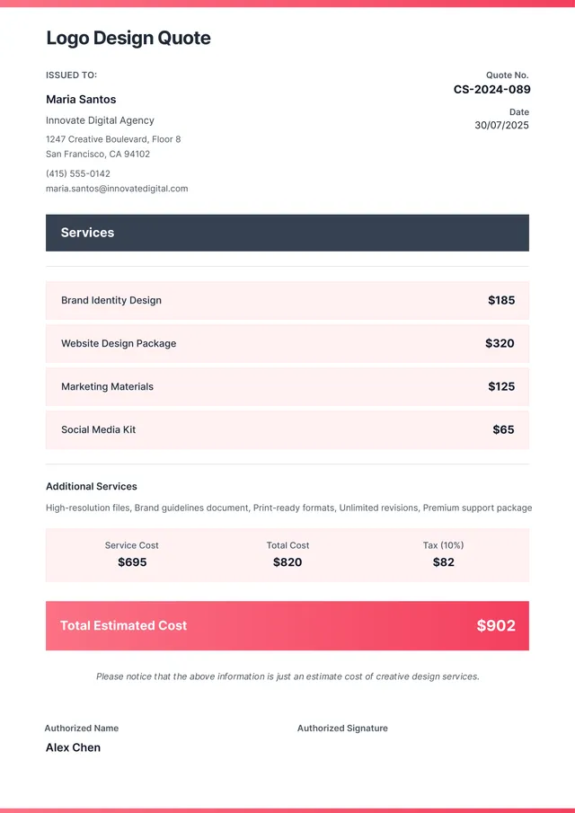Click the Total Estimated Cost gradient banner
This screenshot has height=813, width=575.
(x=287, y=625)
